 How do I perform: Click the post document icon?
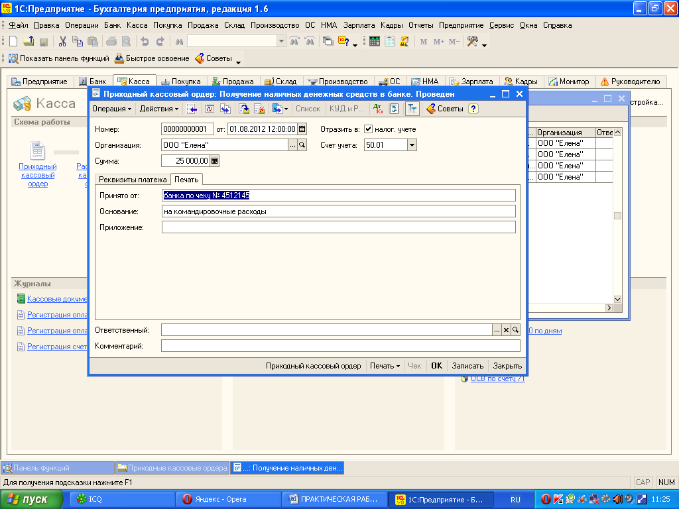244,109
